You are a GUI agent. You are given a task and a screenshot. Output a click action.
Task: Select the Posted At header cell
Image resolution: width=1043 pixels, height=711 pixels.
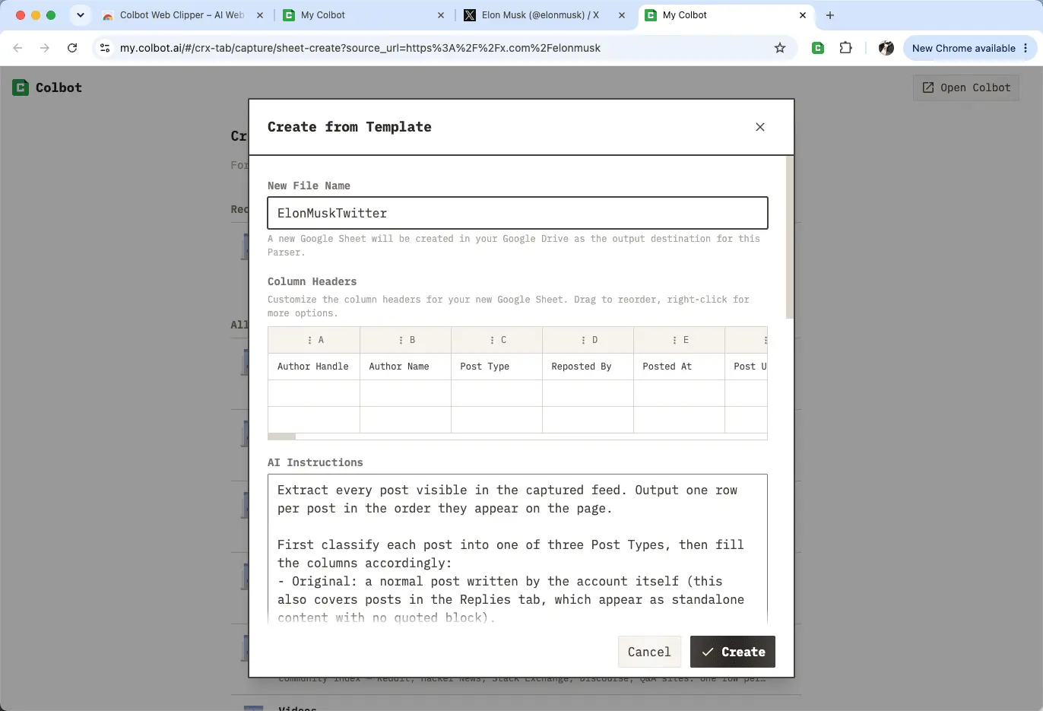[679, 367]
